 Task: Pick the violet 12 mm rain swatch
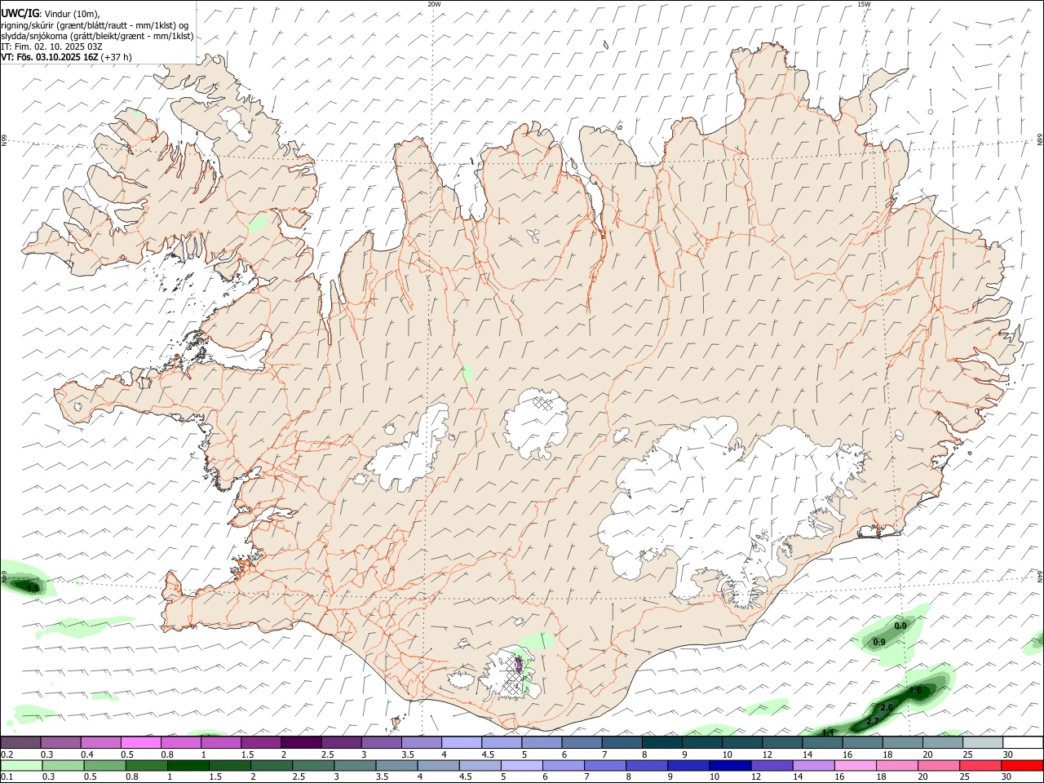click(771, 765)
